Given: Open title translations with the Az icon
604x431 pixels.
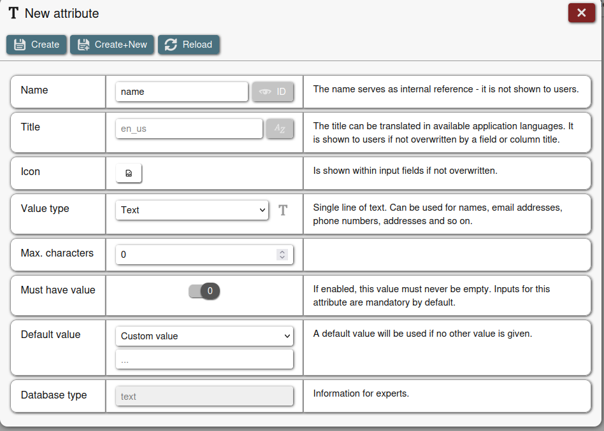Looking at the screenshot, I should tap(280, 129).
